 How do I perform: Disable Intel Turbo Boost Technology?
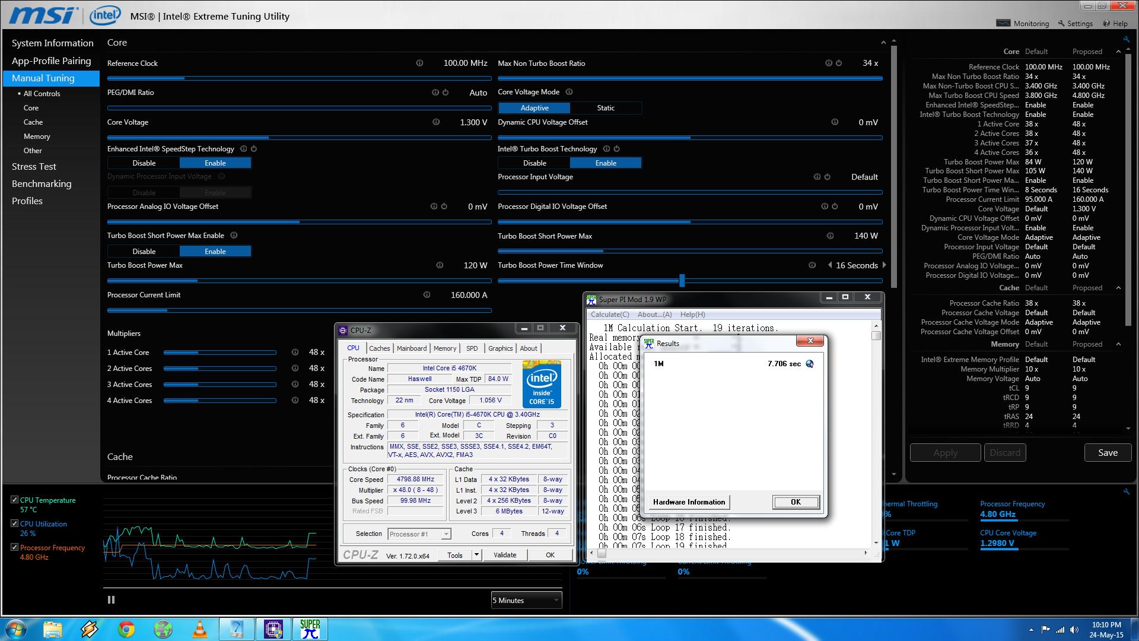coord(534,163)
